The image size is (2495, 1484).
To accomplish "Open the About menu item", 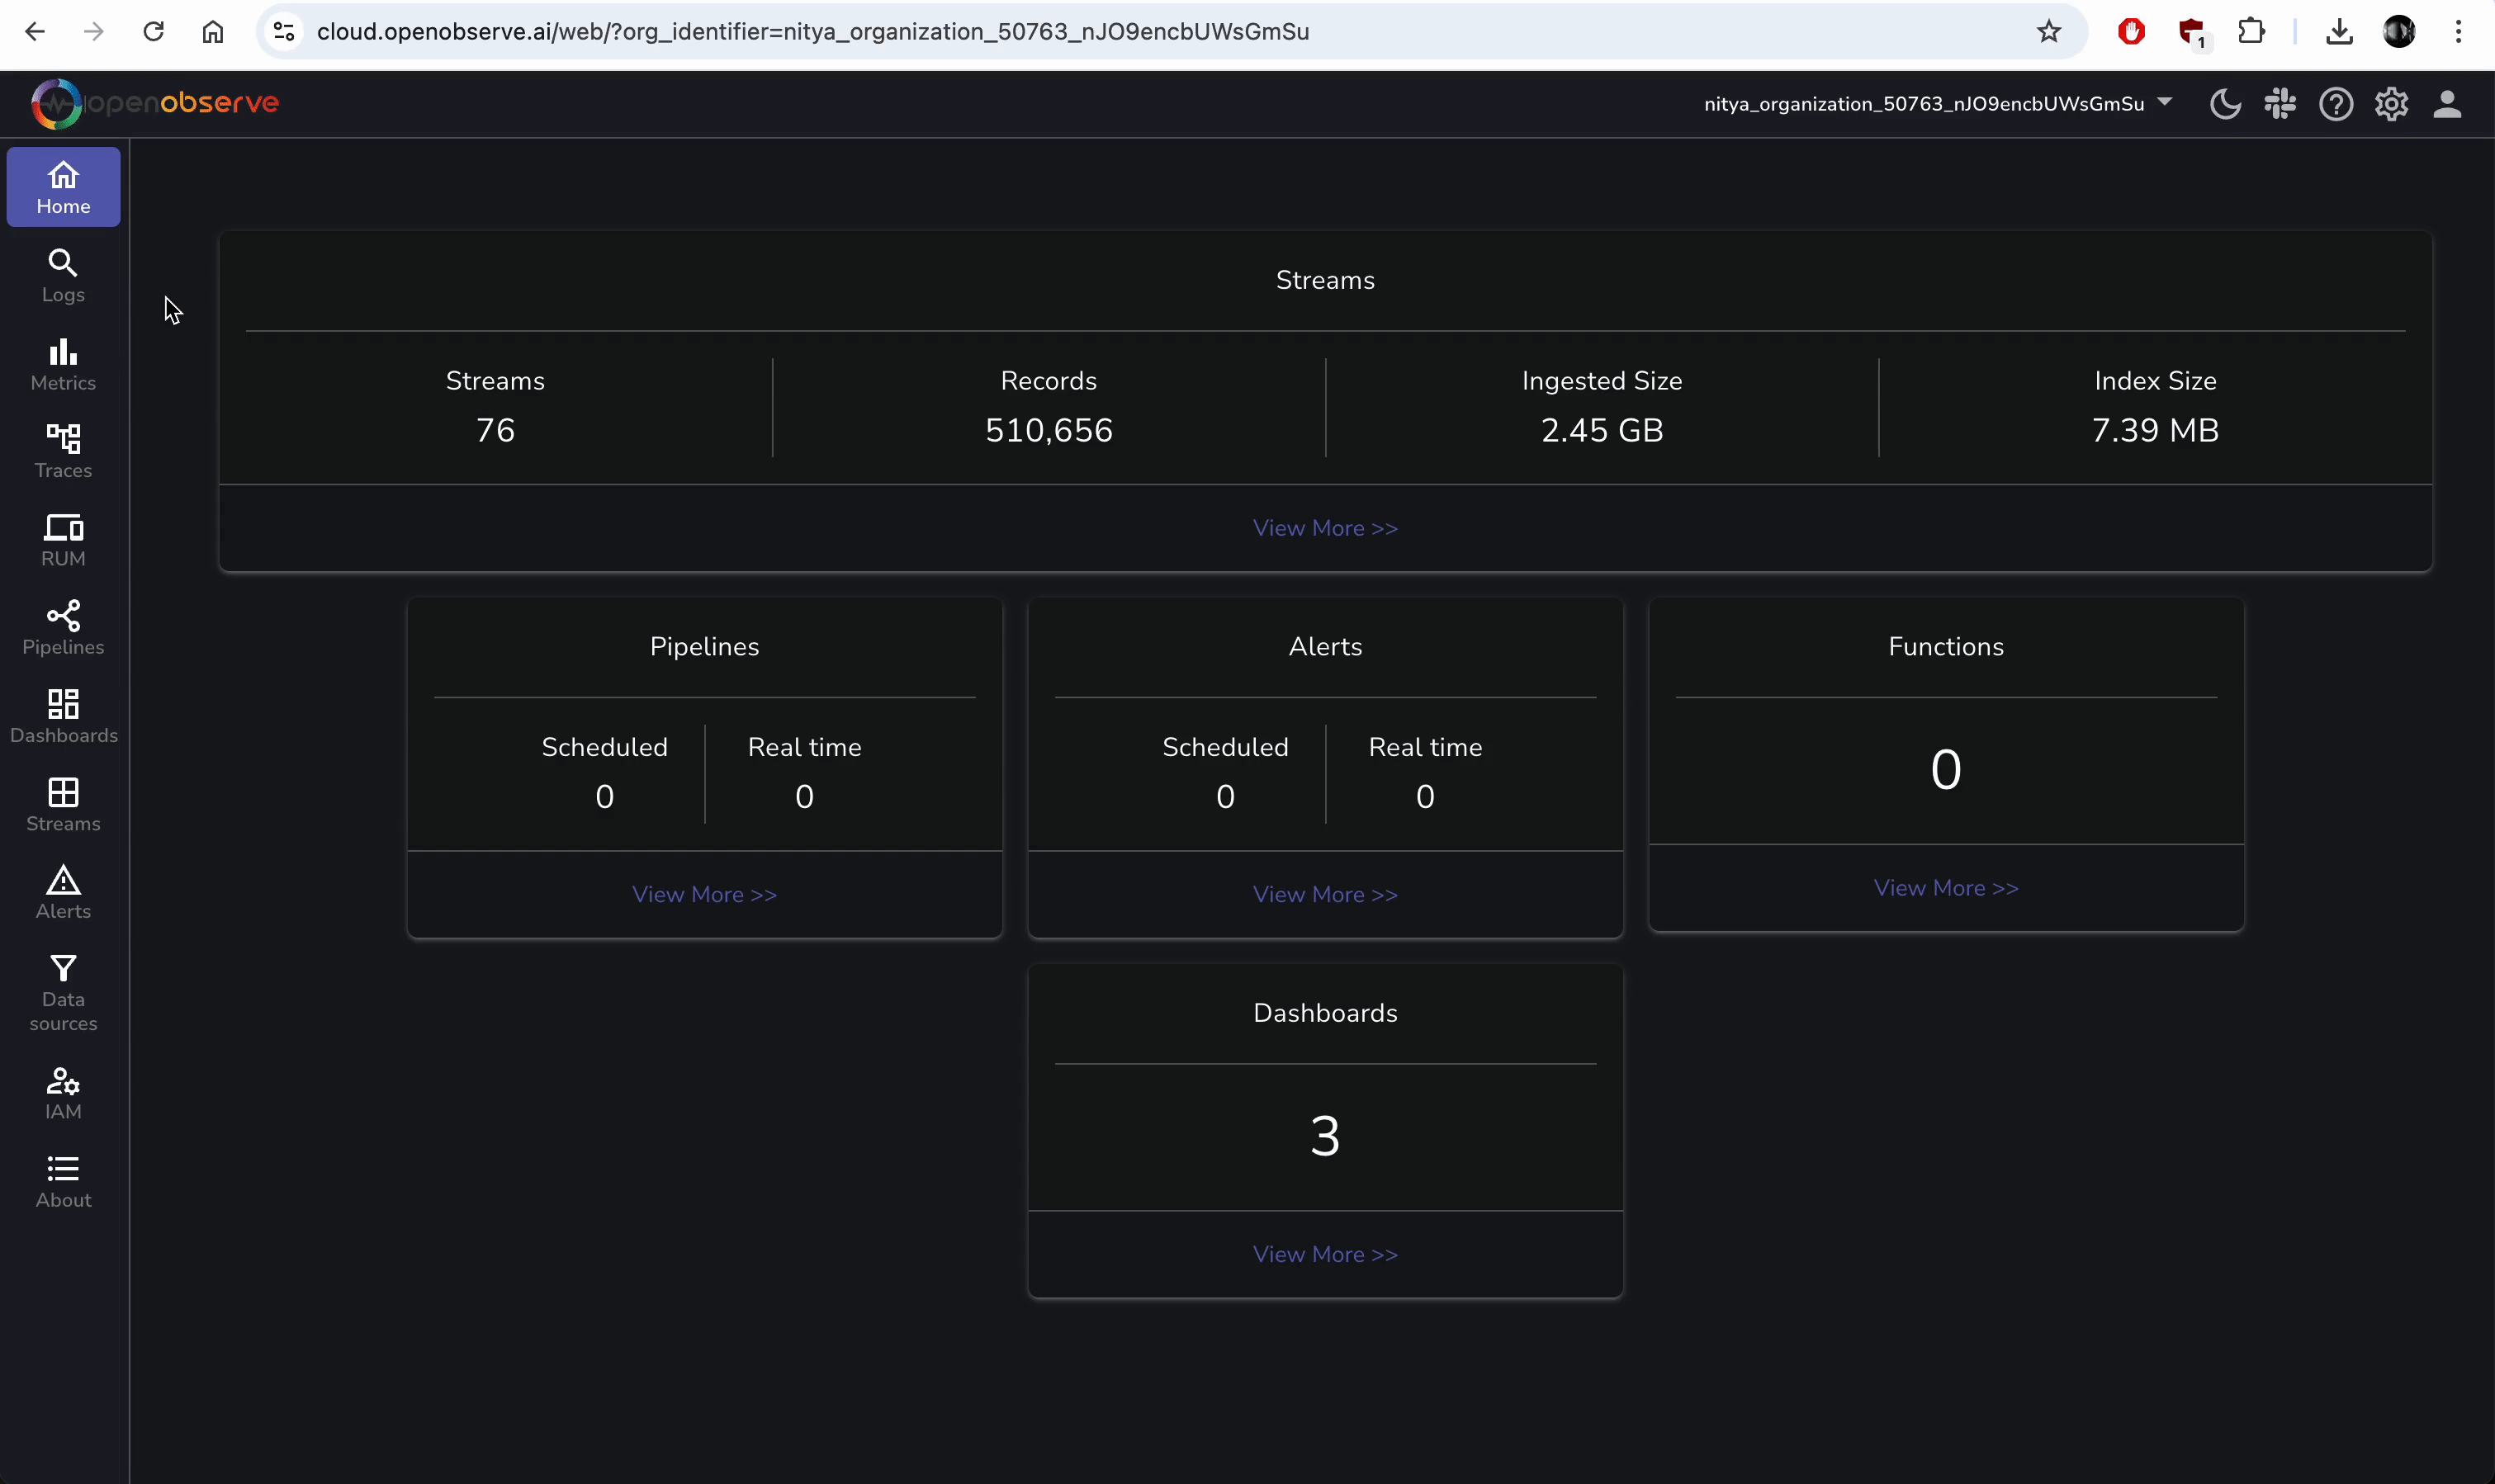I will 63,1181.
